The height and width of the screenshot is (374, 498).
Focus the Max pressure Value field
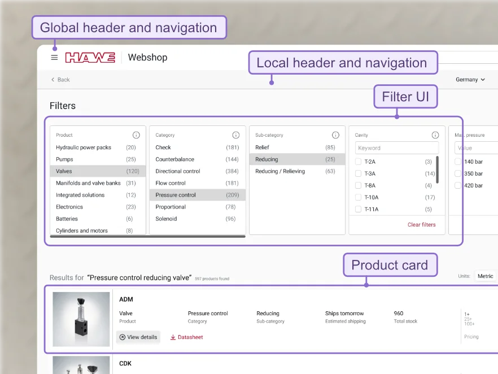click(x=477, y=148)
